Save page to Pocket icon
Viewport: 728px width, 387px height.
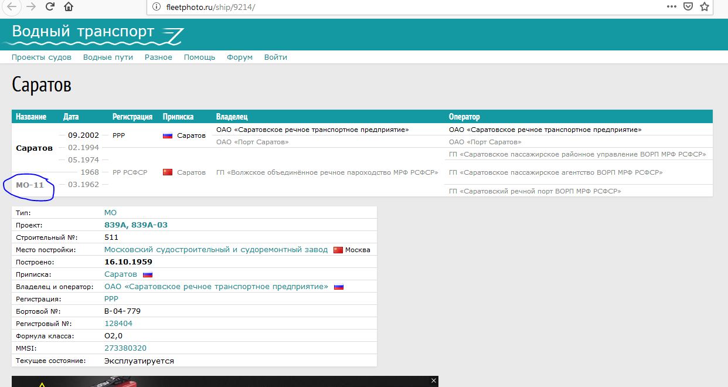click(689, 6)
